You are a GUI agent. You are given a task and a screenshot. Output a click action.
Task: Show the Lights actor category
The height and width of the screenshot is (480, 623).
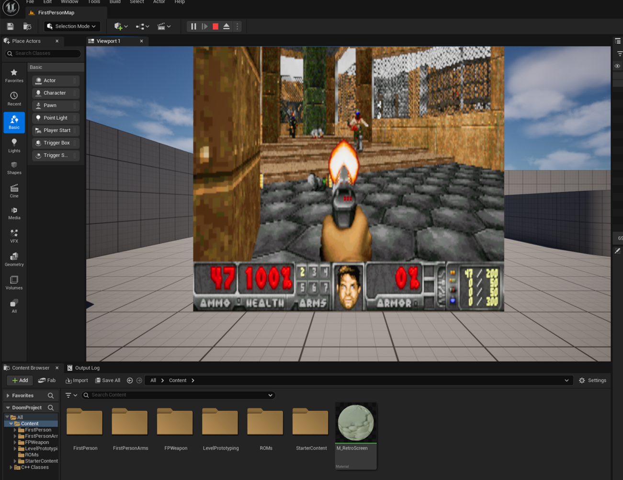click(x=14, y=146)
